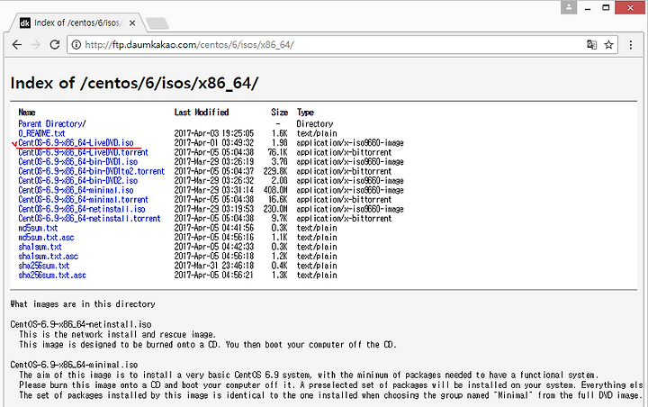Go back to the previous page

[x=16, y=45]
